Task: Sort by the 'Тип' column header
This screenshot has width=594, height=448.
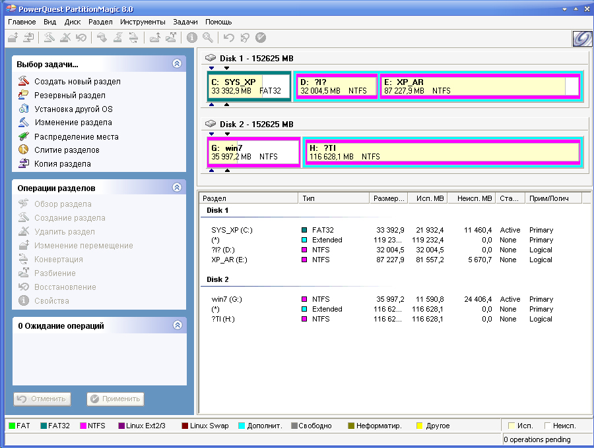Action: (x=309, y=198)
